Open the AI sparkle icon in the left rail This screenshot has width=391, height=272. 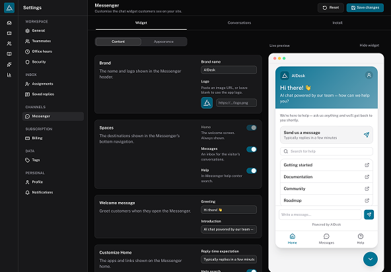[x=9, y=64]
